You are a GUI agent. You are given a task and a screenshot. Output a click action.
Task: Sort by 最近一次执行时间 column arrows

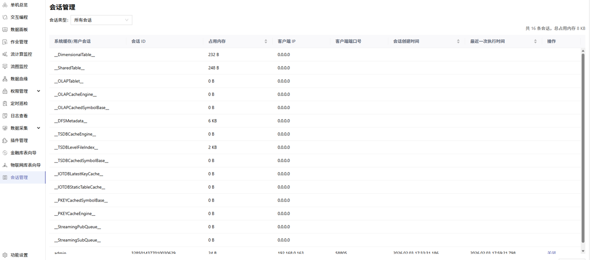[535, 41]
